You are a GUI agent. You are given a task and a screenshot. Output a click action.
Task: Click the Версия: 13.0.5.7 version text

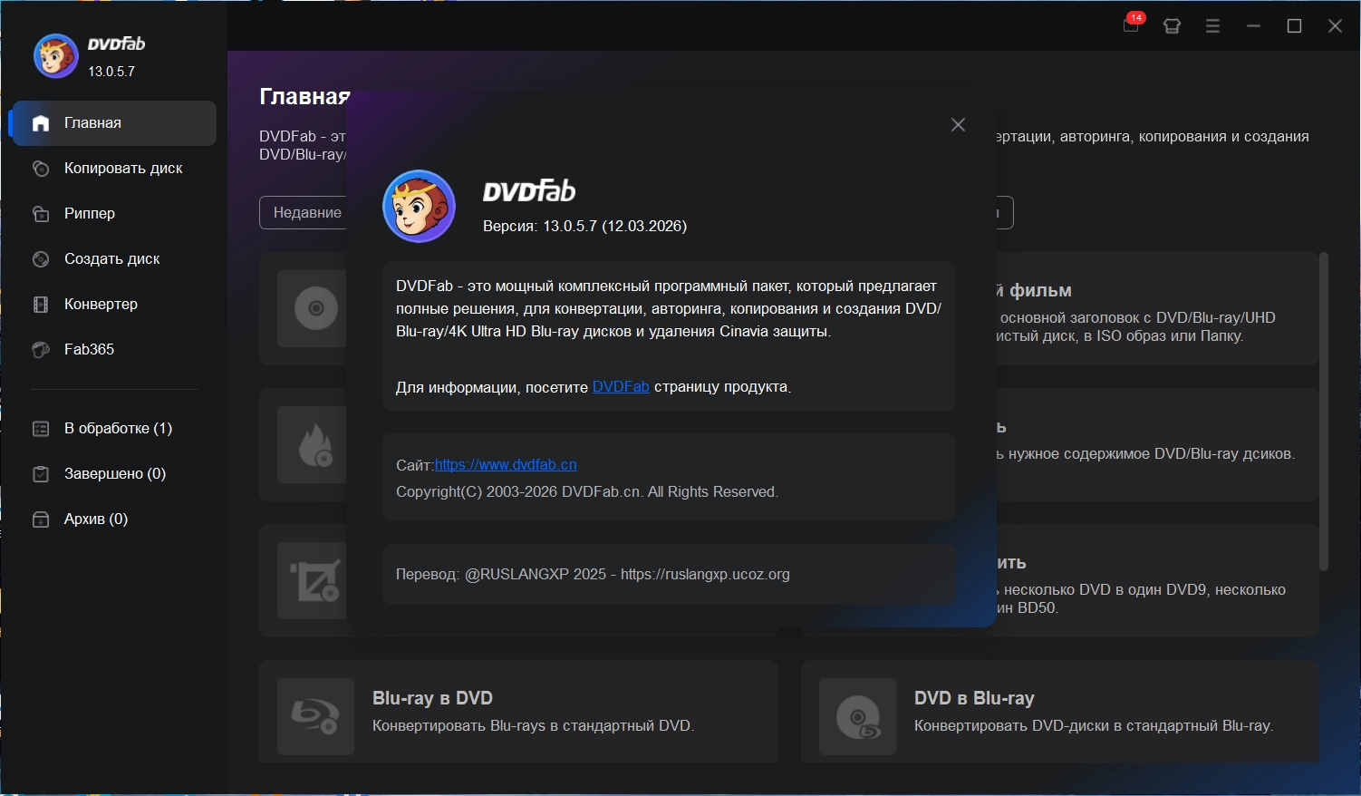click(x=584, y=227)
